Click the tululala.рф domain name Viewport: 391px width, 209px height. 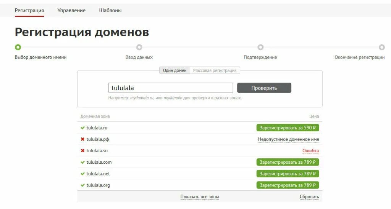pyautogui.click(x=98, y=139)
